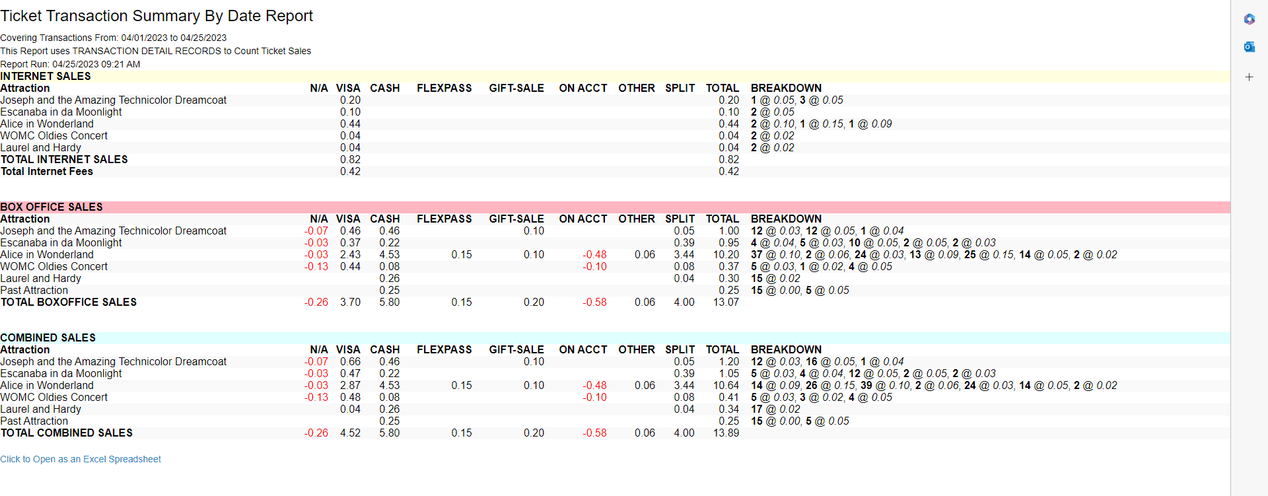Open the Microsoft 365 sidebar icon

[x=1249, y=19]
